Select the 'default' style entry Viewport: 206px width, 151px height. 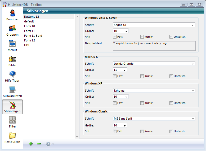click(x=29, y=21)
